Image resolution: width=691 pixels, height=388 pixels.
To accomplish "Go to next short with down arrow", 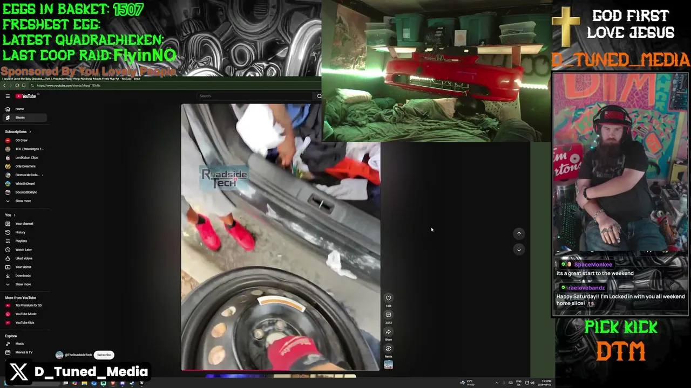I will click(x=519, y=249).
